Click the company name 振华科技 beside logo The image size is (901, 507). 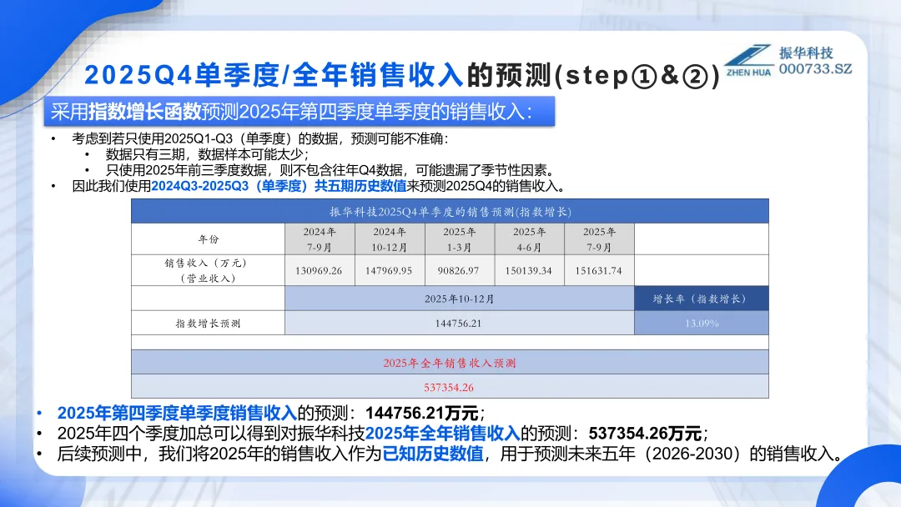(806, 53)
